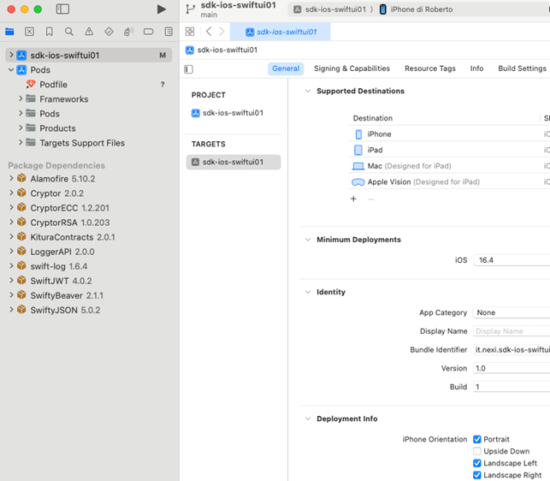Open the iOS 16.4 deployment dropdown

pos(512,260)
